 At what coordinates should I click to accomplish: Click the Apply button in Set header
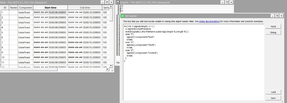click(x=273, y=27)
